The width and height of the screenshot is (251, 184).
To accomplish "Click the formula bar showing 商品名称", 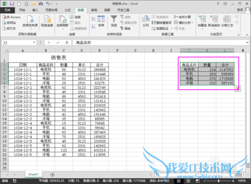I will coord(159,43).
